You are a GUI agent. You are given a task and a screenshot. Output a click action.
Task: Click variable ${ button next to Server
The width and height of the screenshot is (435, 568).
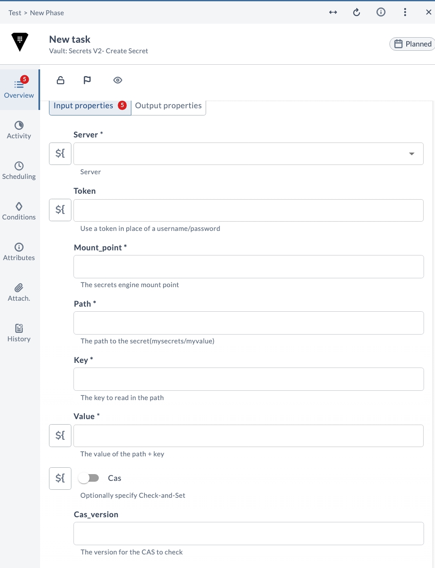tap(60, 154)
